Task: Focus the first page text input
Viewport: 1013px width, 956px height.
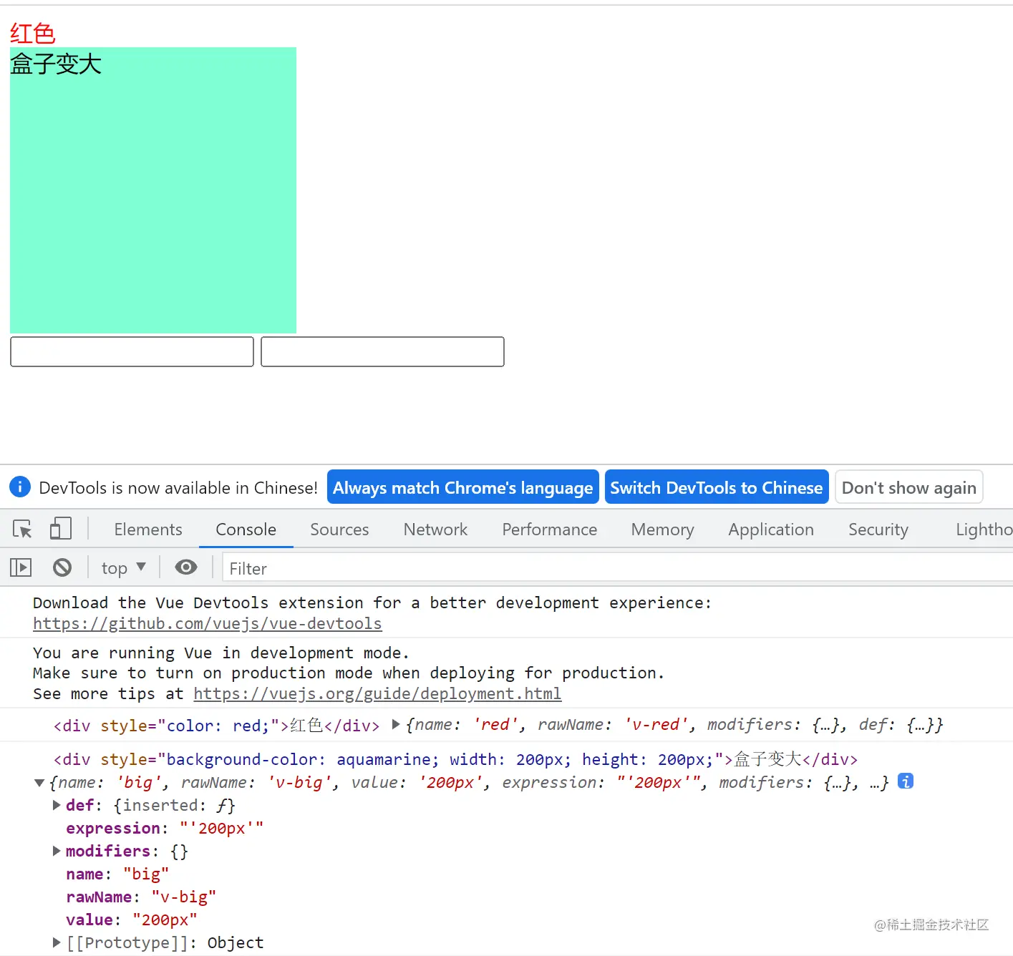Action: click(132, 352)
